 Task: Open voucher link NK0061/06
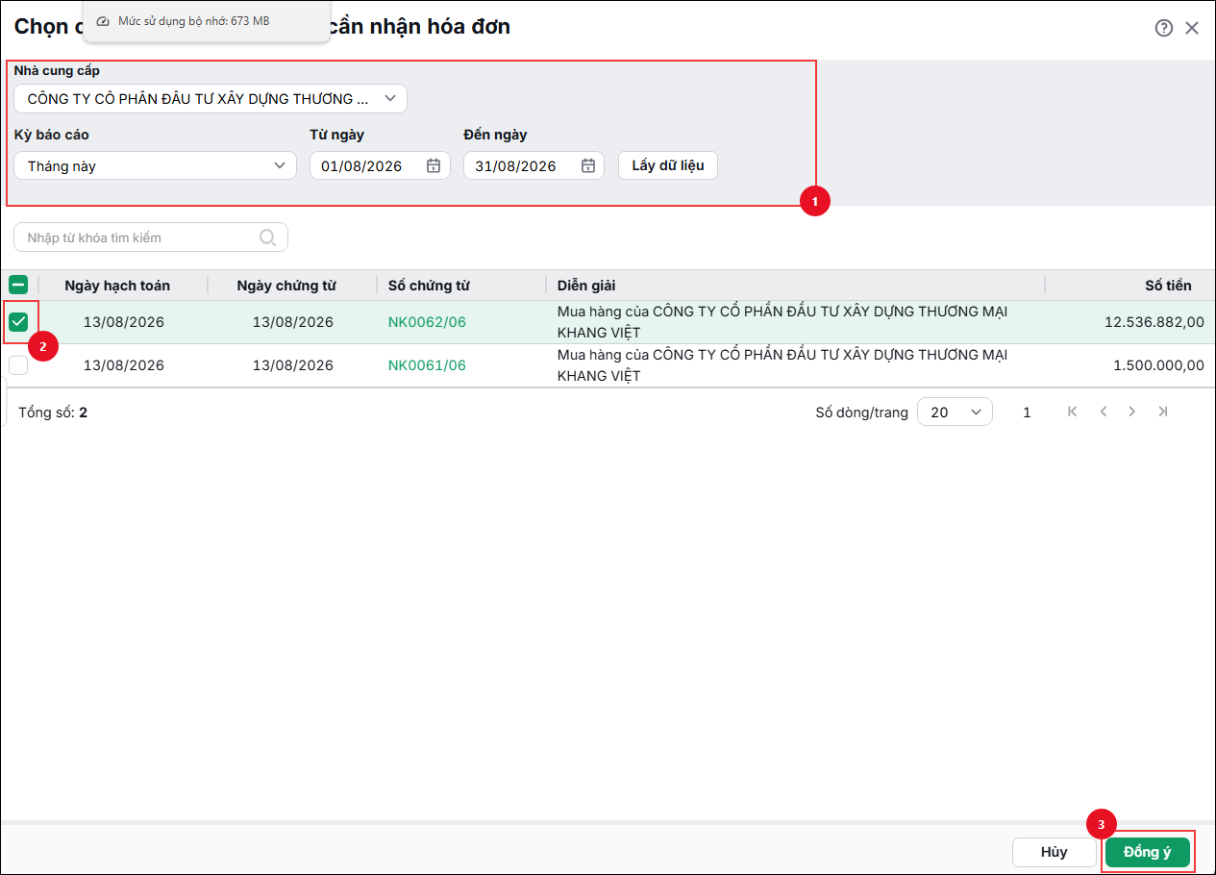pos(427,365)
